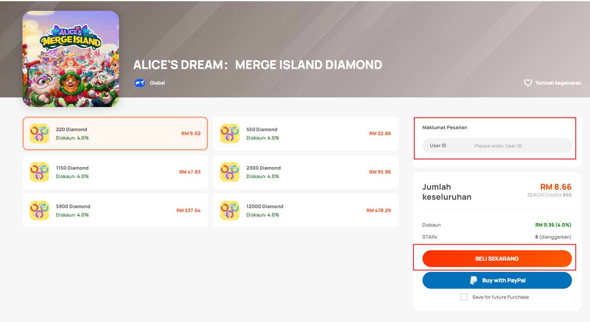Choose the 1150 Diamond option at RM 47.83
The height and width of the screenshot is (322, 590).
coord(115,172)
